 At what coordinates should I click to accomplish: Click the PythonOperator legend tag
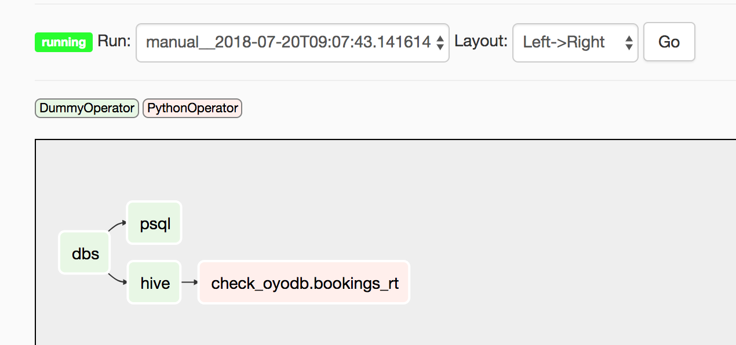pyautogui.click(x=192, y=108)
